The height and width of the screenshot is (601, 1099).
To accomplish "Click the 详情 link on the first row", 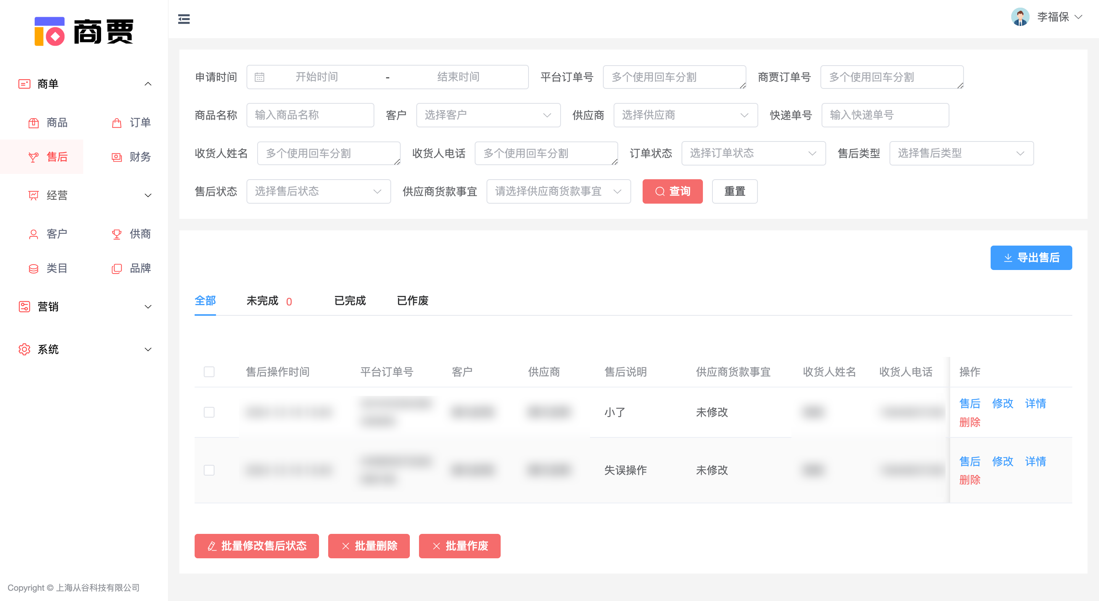I will pos(1035,403).
